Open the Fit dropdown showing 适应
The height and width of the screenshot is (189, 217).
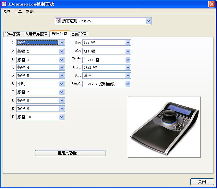click(x=128, y=76)
